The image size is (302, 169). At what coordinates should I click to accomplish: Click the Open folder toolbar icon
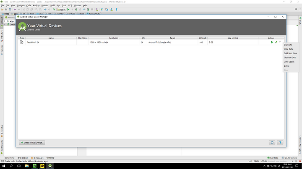coord(2,9)
